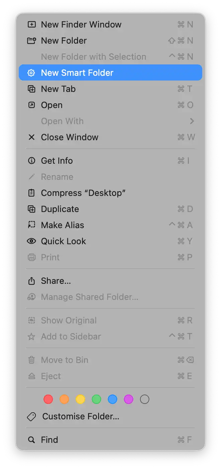Click the Compress archive icon
Image resolution: width=221 pixels, height=469 pixels.
[x=31, y=193]
